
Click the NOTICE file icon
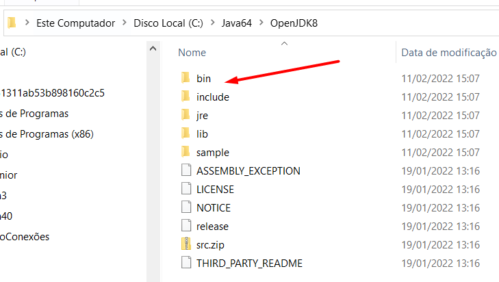pos(186,207)
